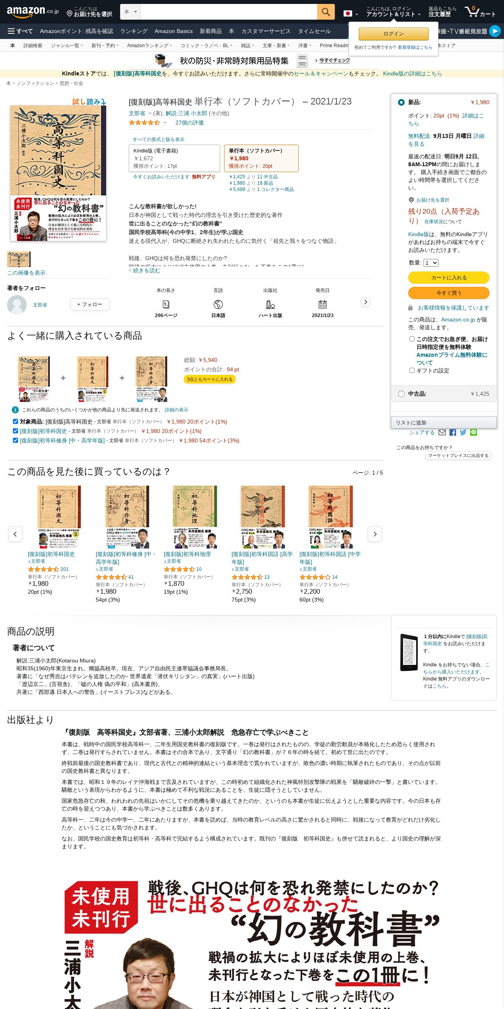Image resolution: width=504 pixels, height=1009 pixels.
Task: Share via the email envelope icon
Action: pyautogui.click(x=442, y=432)
